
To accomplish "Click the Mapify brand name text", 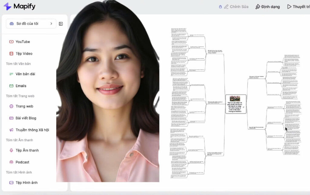I will pos(25,7).
